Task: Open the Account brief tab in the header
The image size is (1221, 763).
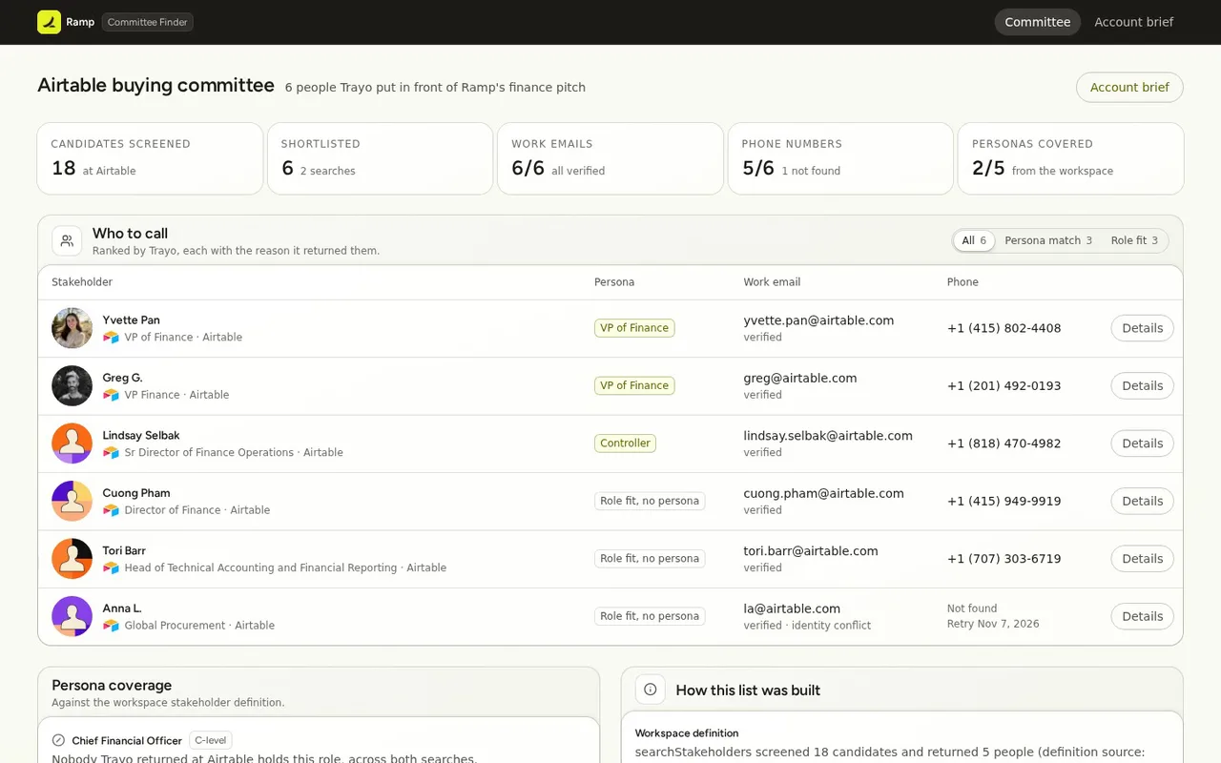Action: click(x=1134, y=22)
